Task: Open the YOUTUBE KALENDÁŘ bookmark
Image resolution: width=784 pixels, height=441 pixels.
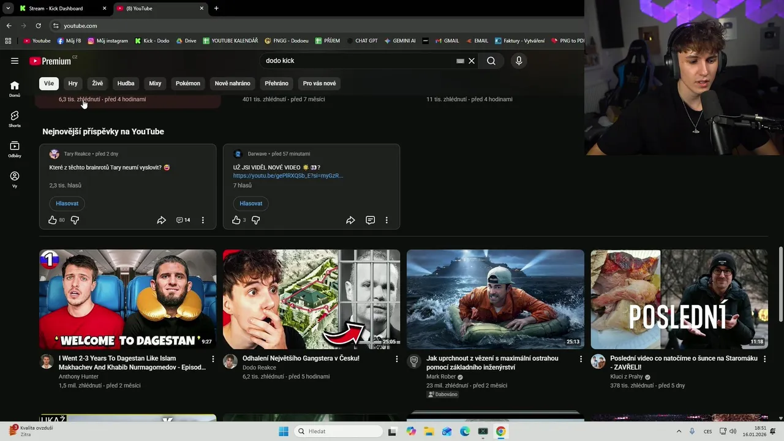Action: point(230,41)
